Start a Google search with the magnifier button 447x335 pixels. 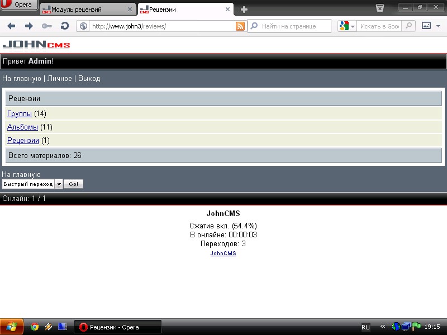408,26
